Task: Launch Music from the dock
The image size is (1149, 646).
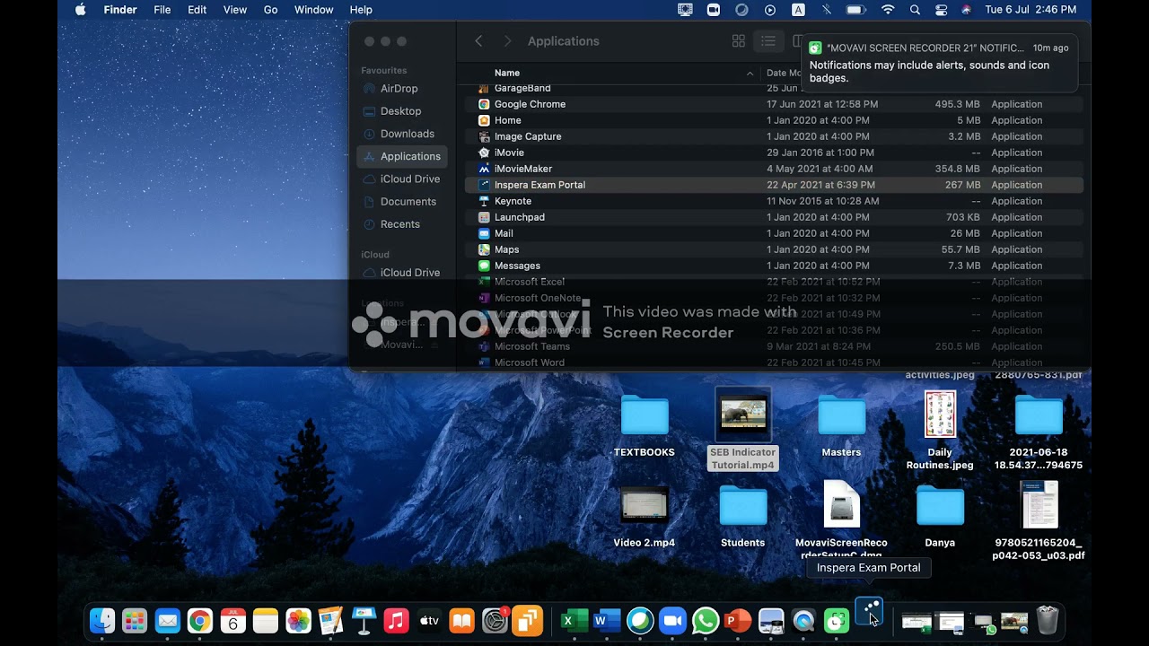Action: click(396, 621)
